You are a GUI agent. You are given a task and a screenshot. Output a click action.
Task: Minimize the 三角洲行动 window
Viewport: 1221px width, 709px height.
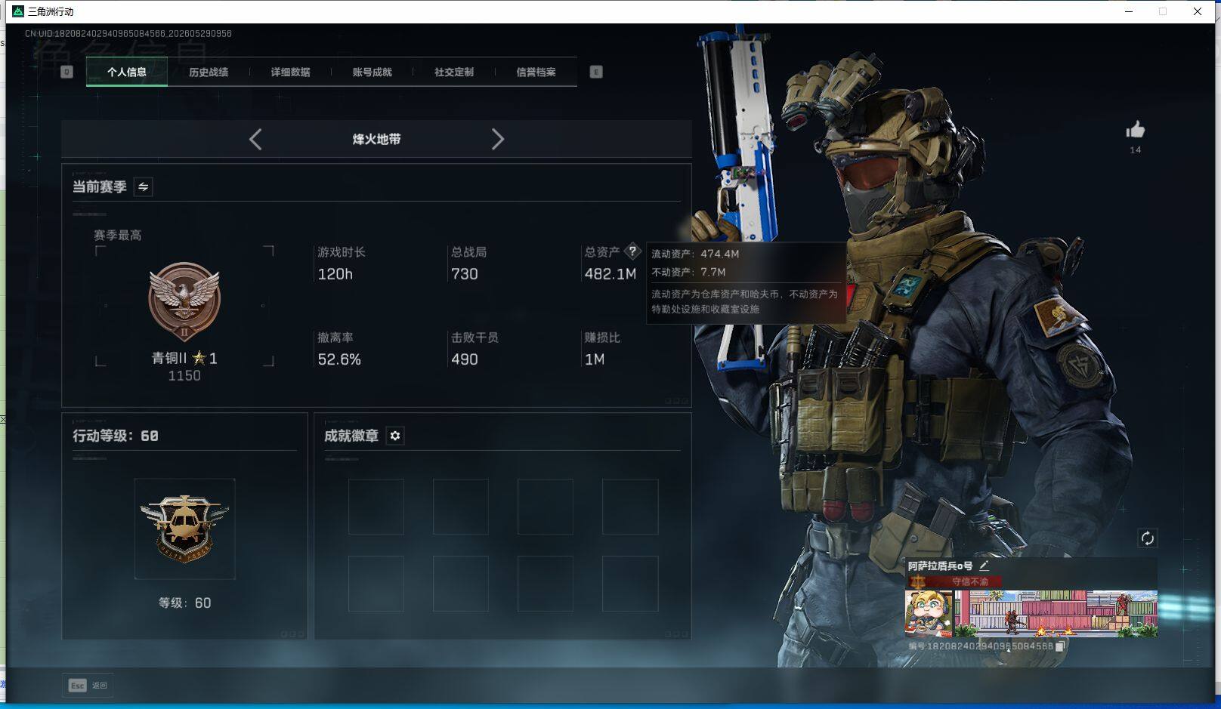[x=1129, y=11]
